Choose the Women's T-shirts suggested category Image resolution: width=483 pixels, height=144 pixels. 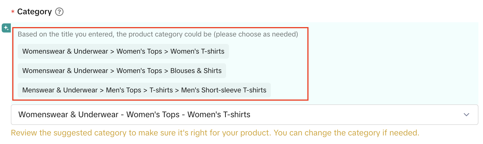coord(197,51)
